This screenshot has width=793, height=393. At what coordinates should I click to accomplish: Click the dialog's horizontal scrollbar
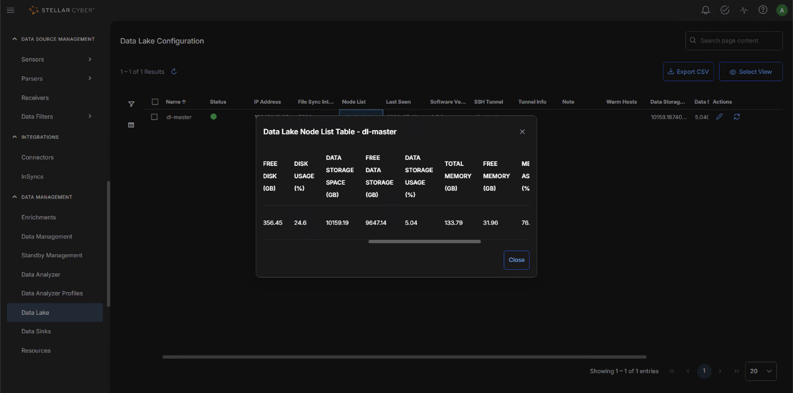[x=424, y=241]
